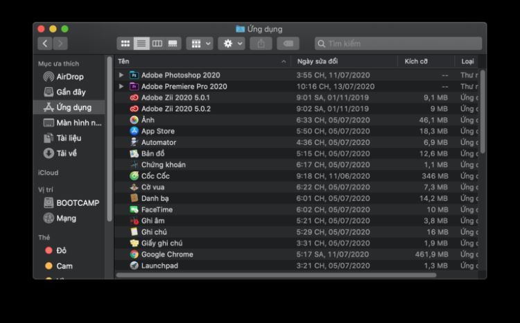The height and width of the screenshot is (323, 520).
Task: Select the Adobe Zii 2020 5.0.1 icon
Action: click(x=134, y=98)
